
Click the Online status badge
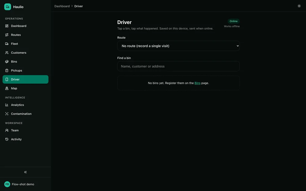234,21
